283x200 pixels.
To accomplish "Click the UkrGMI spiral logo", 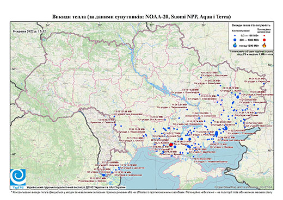I will tap(18, 177).
